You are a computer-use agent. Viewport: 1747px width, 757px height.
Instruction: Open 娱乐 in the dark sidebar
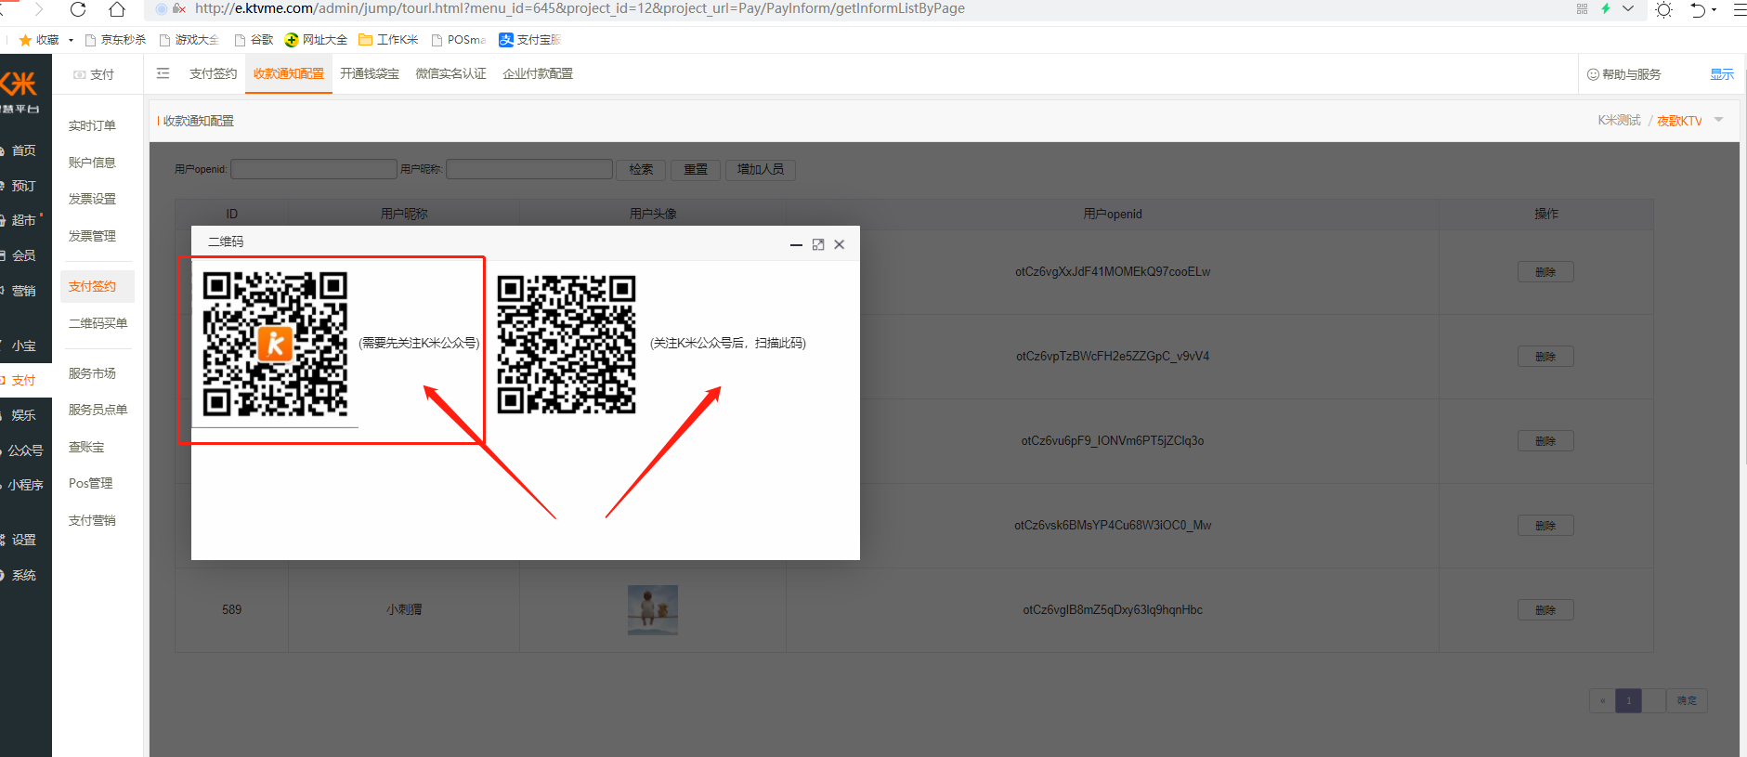click(23, 415)
